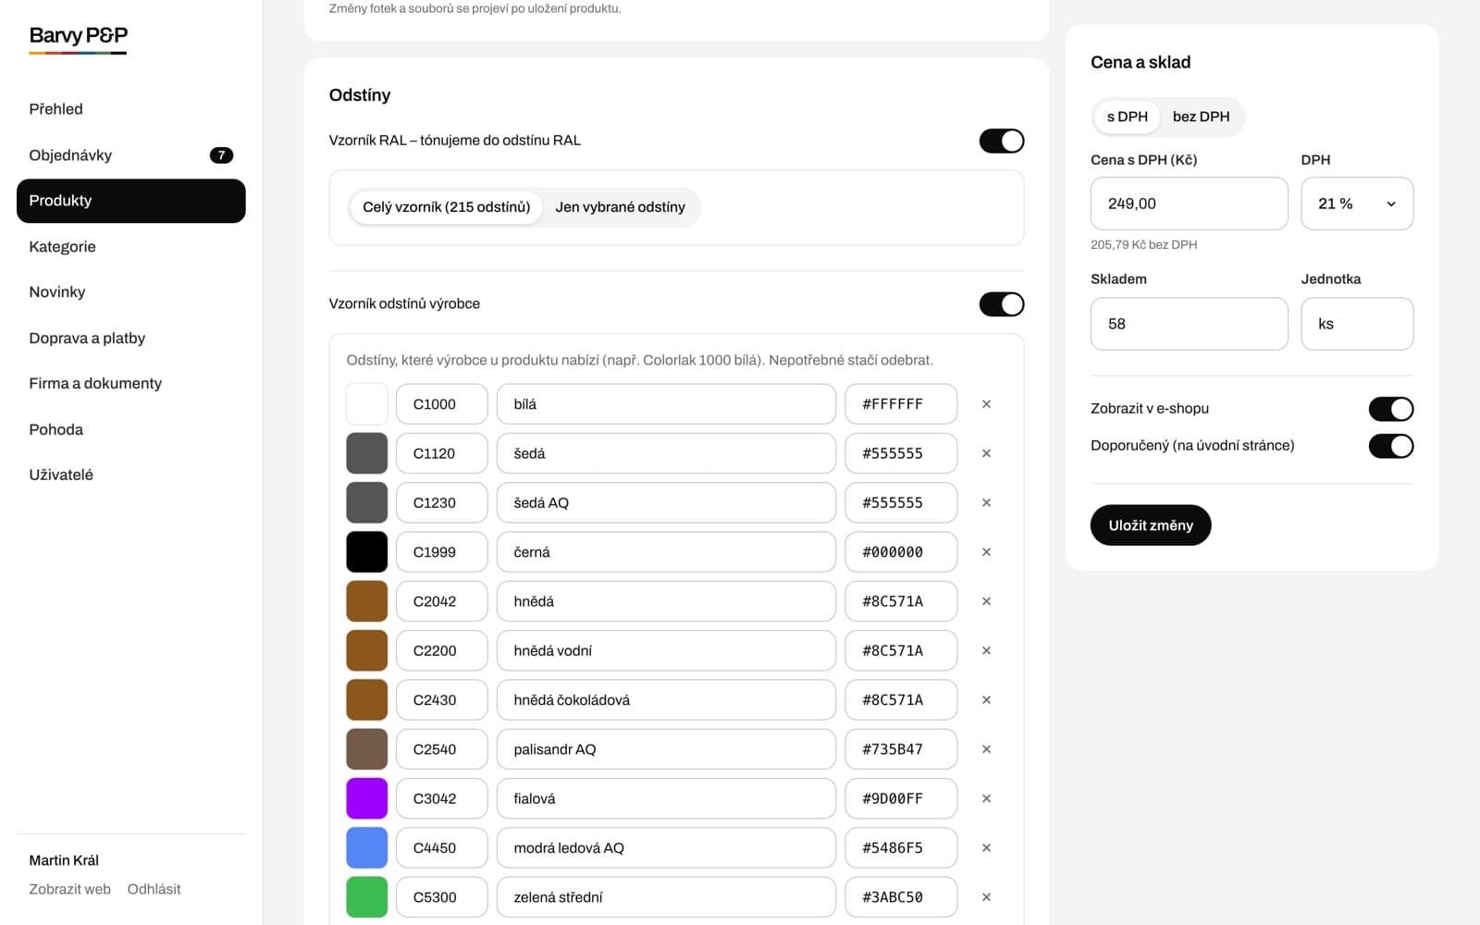Click the Uložit změny button

[1151, 525]
